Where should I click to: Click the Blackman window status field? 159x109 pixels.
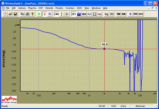tap(144, 106)
